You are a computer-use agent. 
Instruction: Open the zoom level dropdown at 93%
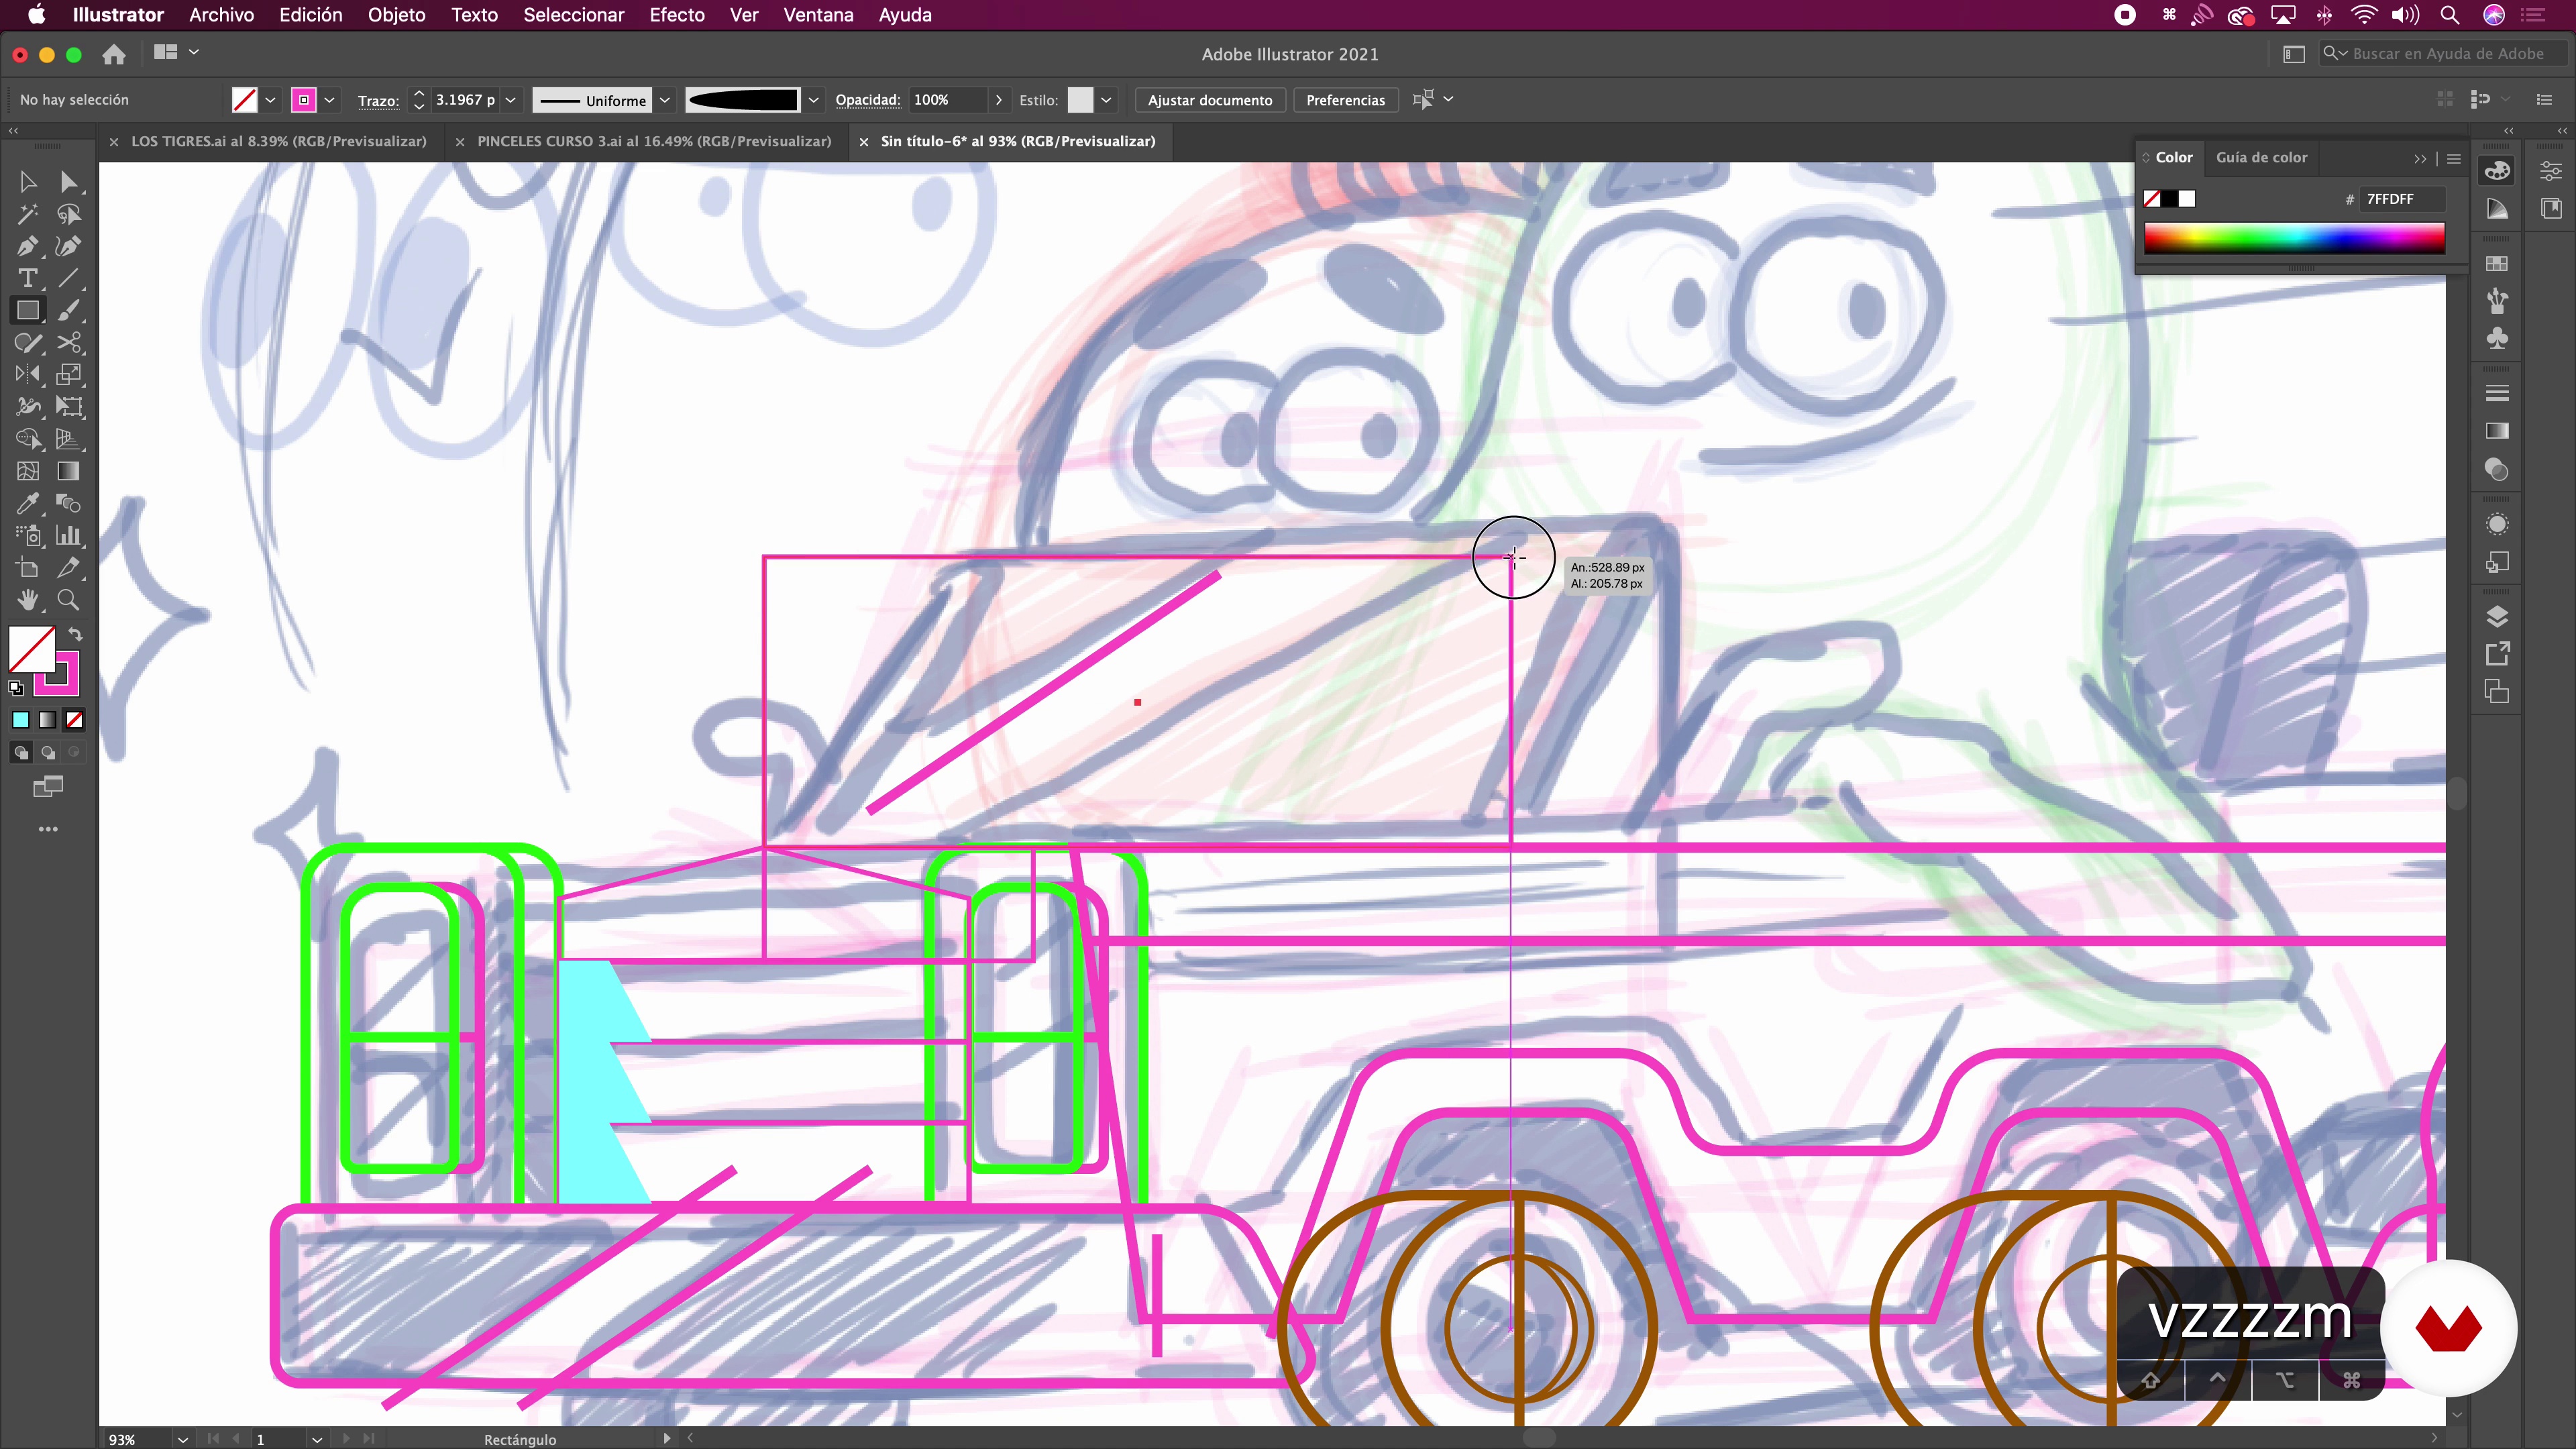[182, 1439]
